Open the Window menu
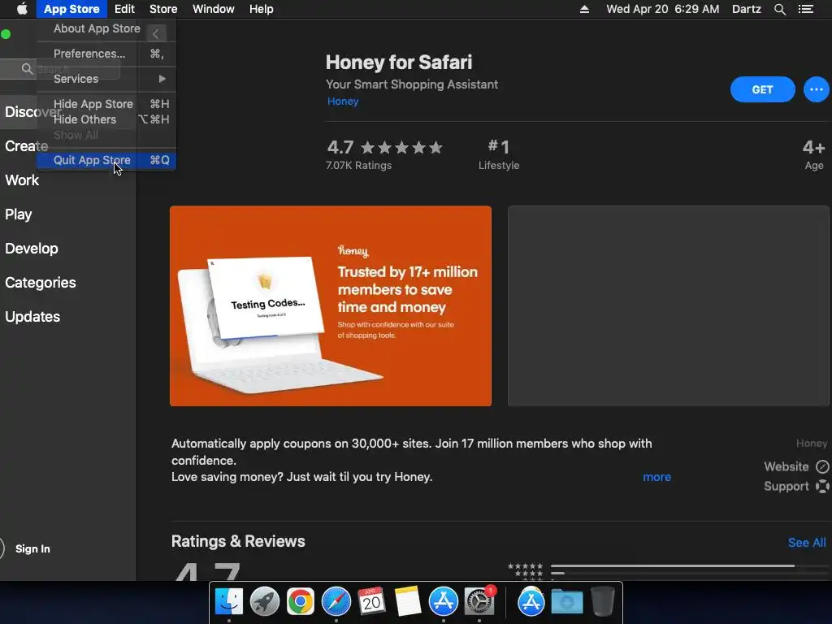This screenshot has width=832, height=624. point(214,9)
